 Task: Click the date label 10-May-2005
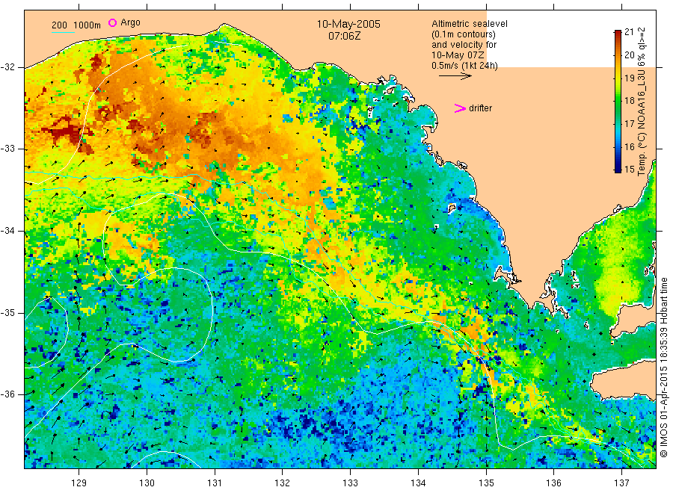348,24
